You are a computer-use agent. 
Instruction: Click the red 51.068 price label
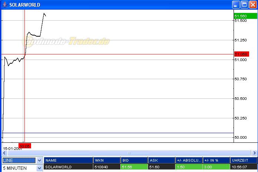pyautogui.click(x=242, y=54)
